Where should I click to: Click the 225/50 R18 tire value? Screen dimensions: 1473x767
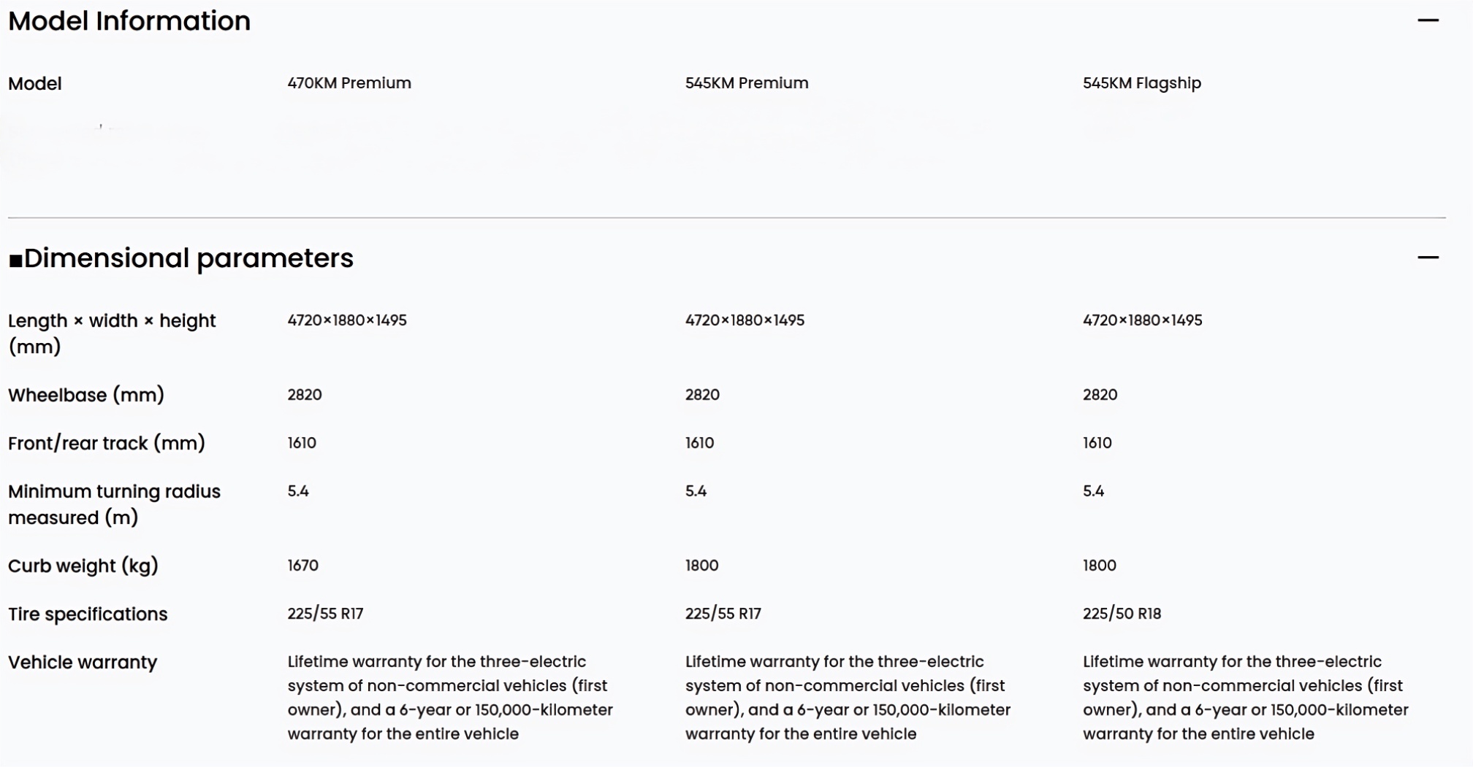click(x=1122, y=614)
